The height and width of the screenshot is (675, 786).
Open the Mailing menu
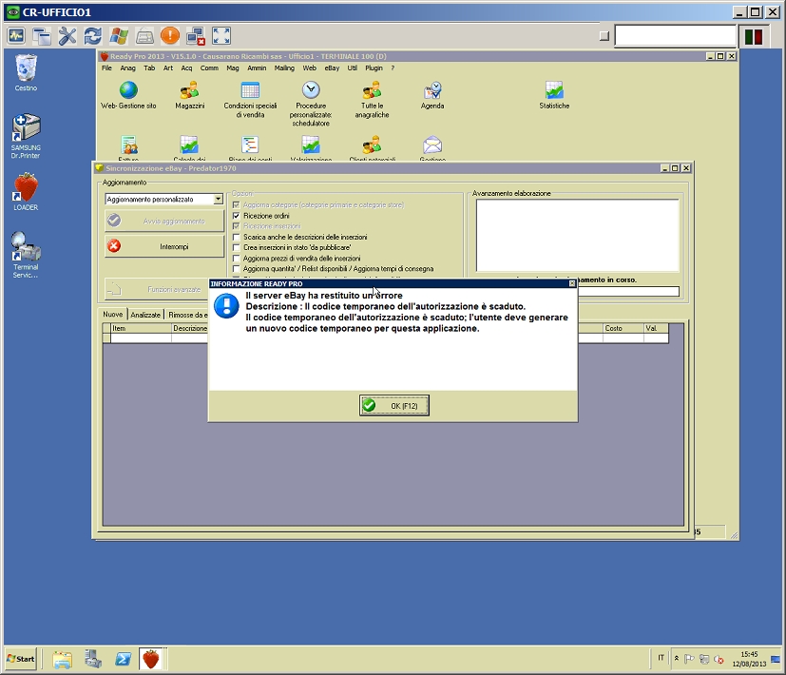284,67
